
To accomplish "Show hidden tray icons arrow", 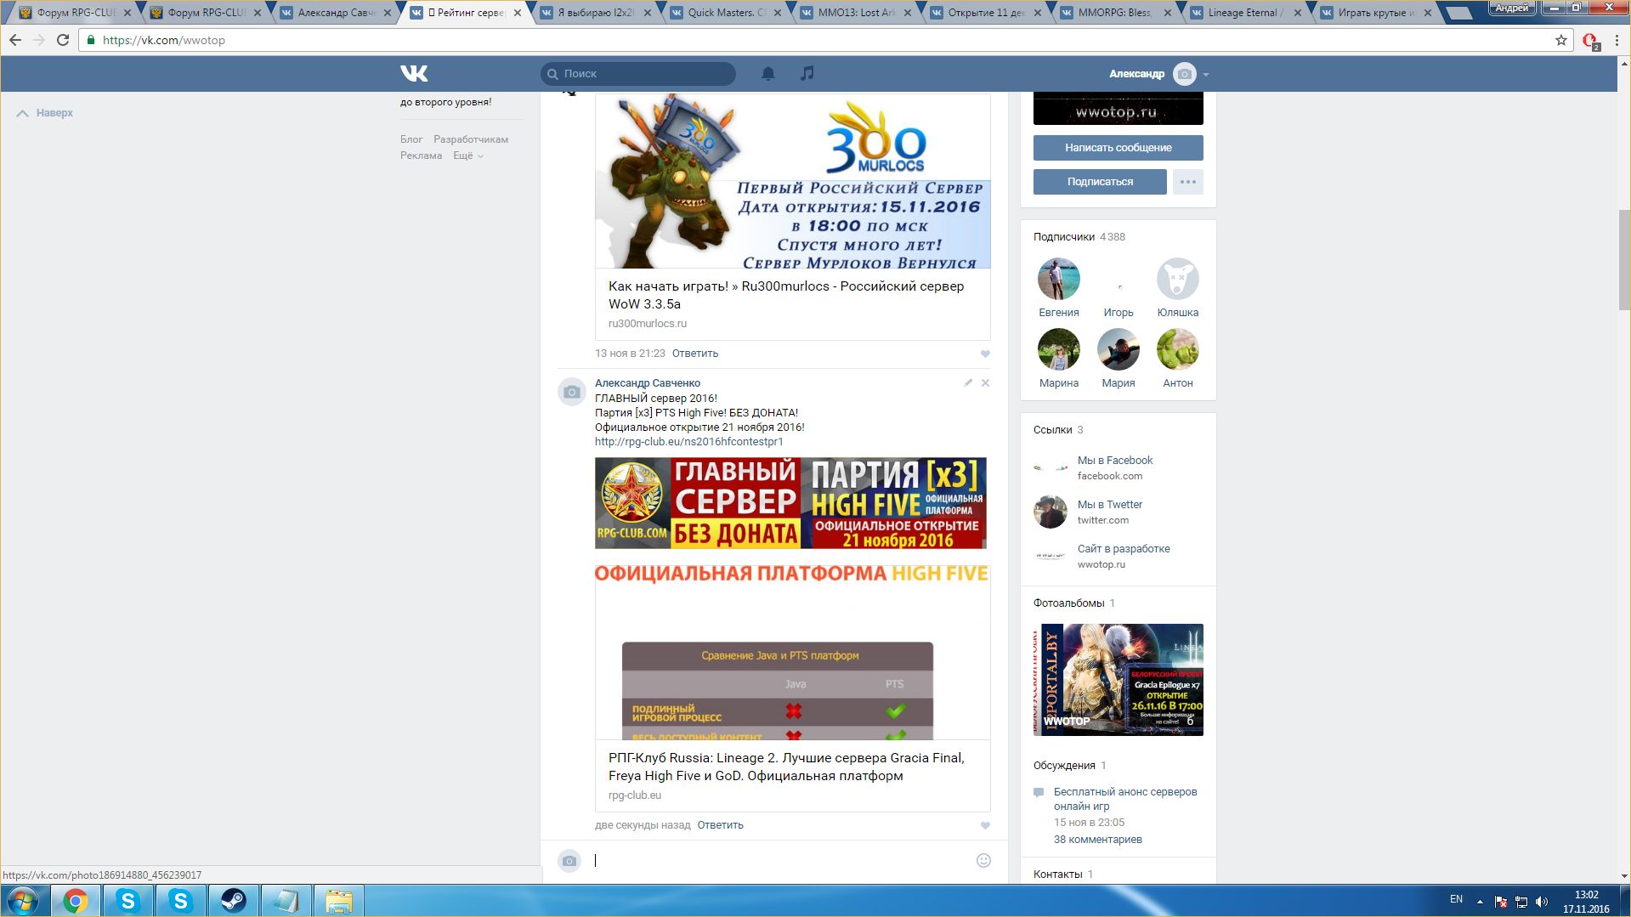I will 1480,902.
